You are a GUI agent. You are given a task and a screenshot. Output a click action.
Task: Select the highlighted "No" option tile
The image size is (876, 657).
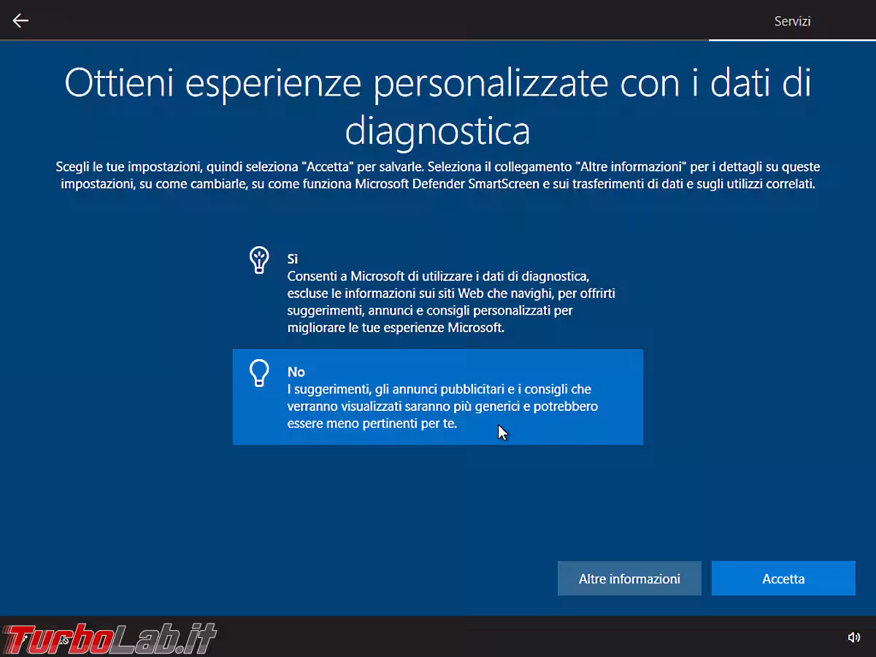pyautogui.click(x=438, y=397)
